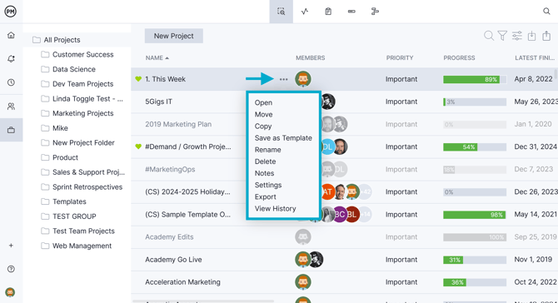The width and height of the screenshot is (558, 303).
Task: Toggle the green heart on 1. This Week
Action: click(x=138, y=79)
